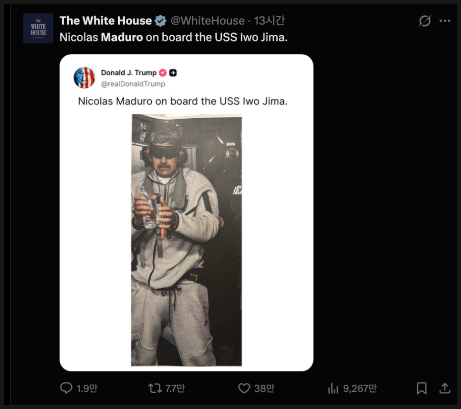The width and height of the screenshot is (461, 409).
Task: View post analytics via the bar chart icon
Action: tap(333, 389)
